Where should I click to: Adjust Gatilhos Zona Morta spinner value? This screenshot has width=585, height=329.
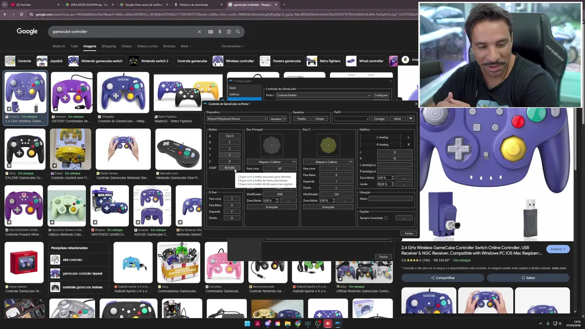[x=385, y=178]
